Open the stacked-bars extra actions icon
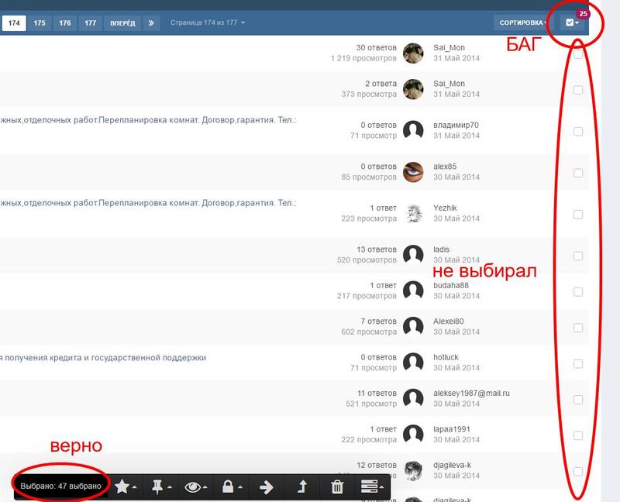 point(371,487)
